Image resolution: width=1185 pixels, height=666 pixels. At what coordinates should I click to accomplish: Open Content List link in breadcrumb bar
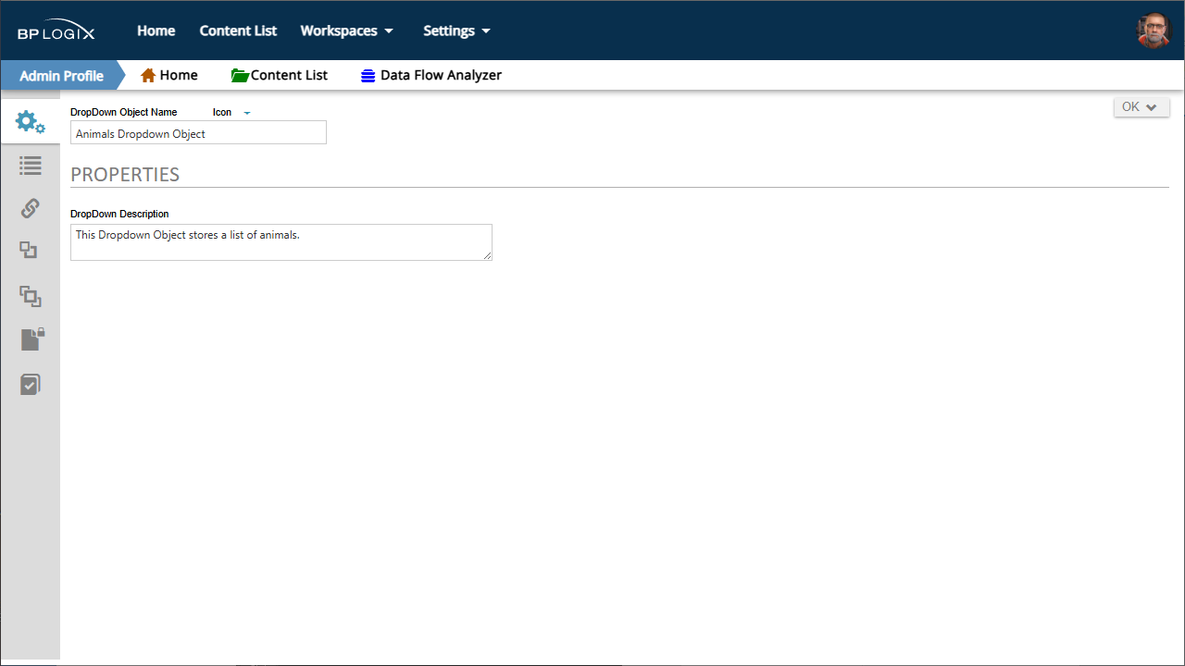[289, 75]
